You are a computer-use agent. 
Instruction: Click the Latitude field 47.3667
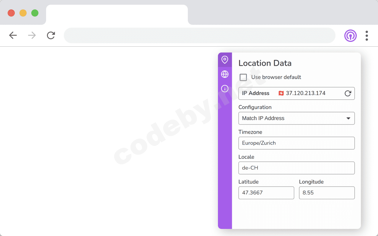(x=266, y=193)
